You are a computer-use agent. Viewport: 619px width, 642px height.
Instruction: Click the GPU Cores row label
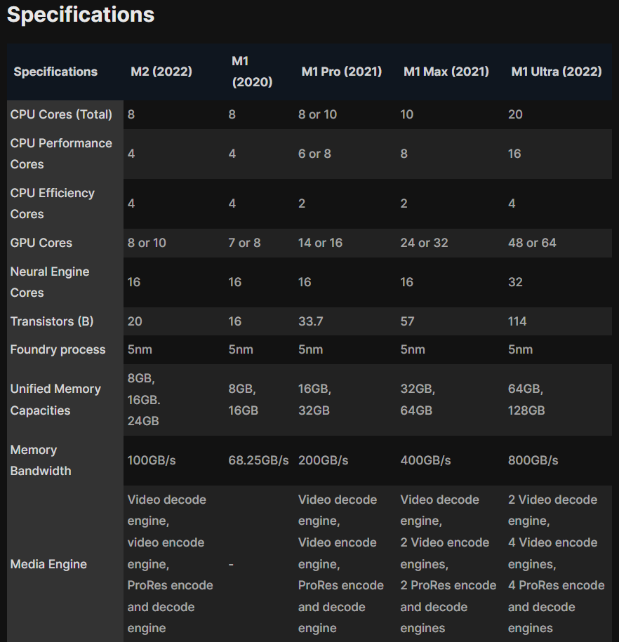click(41, 243)
